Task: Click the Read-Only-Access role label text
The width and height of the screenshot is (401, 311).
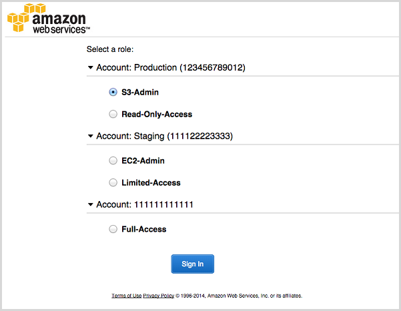Action: click(x=157, y=114)
